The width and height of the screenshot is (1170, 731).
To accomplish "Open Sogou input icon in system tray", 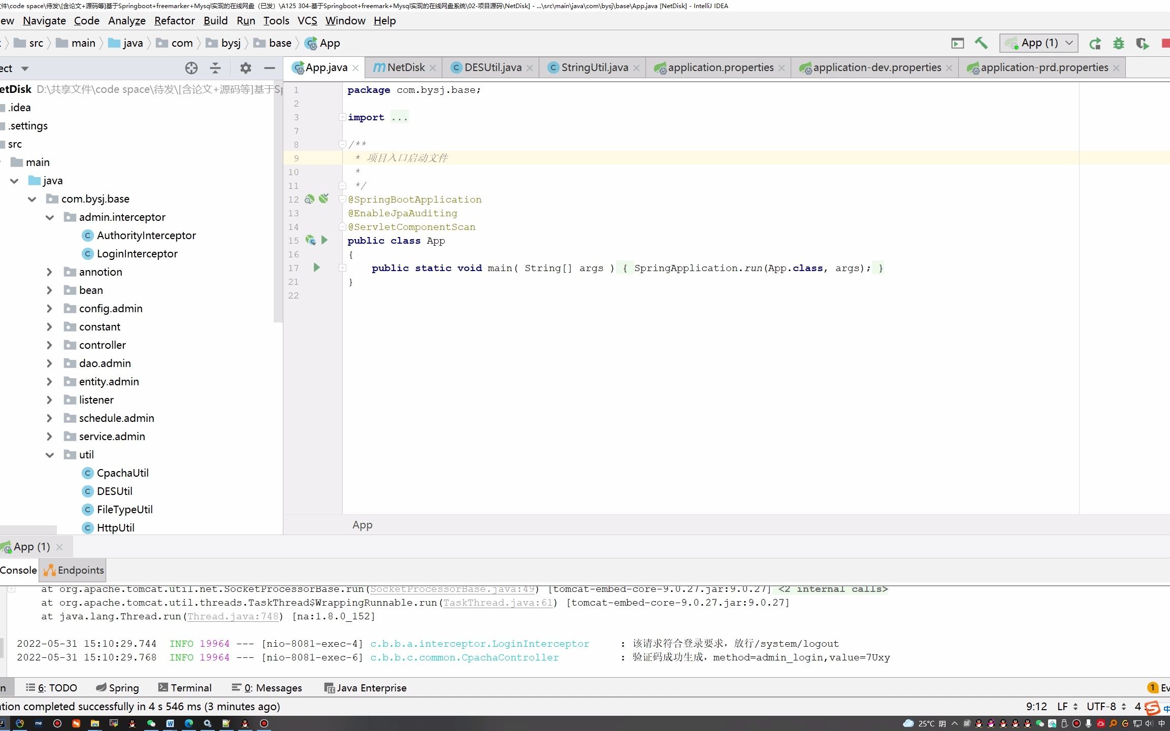I will pos(1153,707).
